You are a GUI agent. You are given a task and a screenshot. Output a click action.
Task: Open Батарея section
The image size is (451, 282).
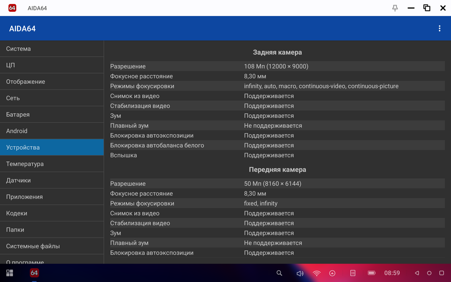pos(52,114)
